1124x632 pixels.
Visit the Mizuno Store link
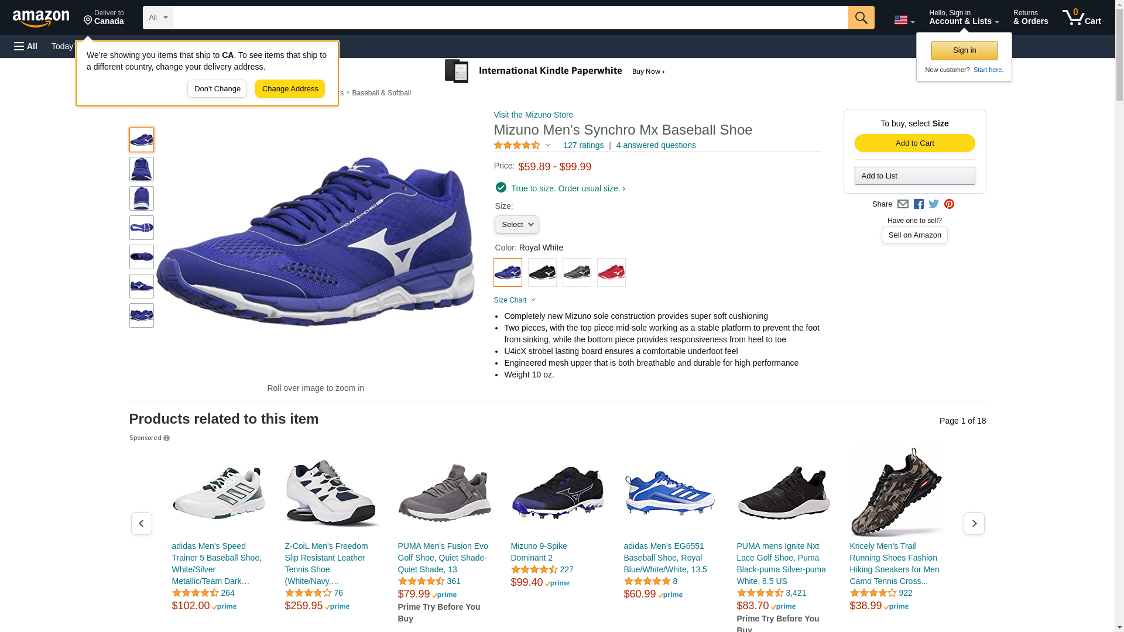click(x=533, y=115)
